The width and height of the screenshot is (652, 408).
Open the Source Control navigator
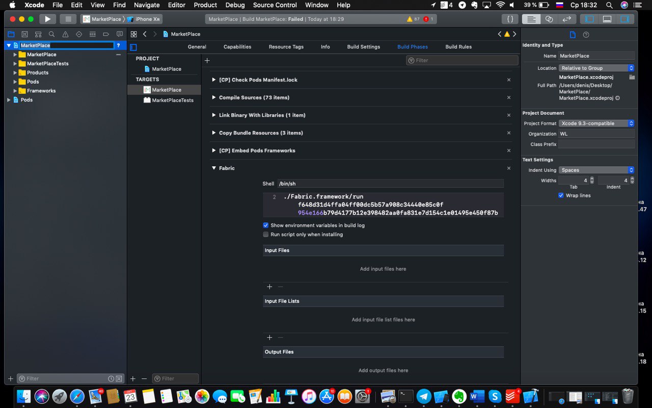[x=24, y=34]
